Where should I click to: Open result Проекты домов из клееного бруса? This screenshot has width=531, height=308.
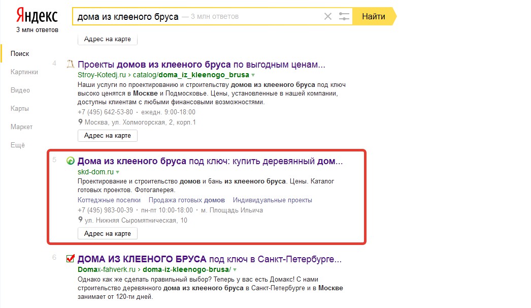(x=202, y=65)
